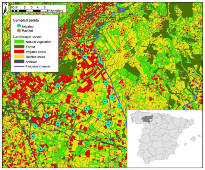Click the 'Irrigated crops' legend label
205x170 pixels.
pyautogui.click(x=36, y=52)
